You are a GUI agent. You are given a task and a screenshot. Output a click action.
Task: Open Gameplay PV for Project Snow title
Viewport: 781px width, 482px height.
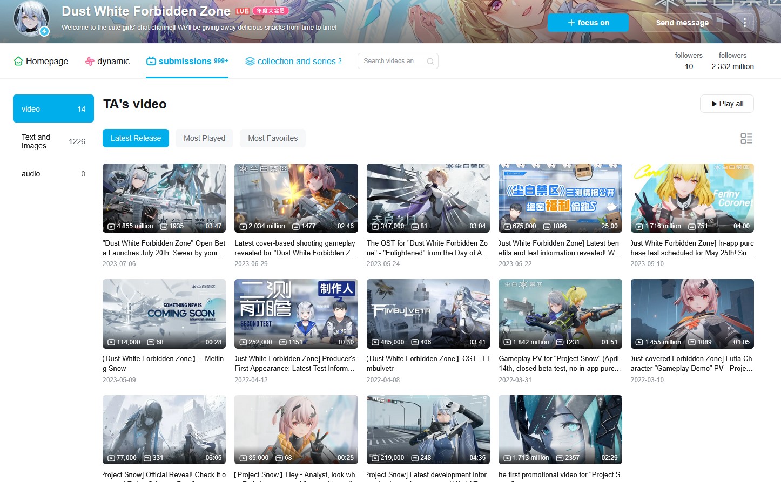560,363
